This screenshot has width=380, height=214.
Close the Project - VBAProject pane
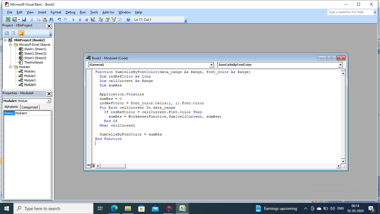pos(49,26)
